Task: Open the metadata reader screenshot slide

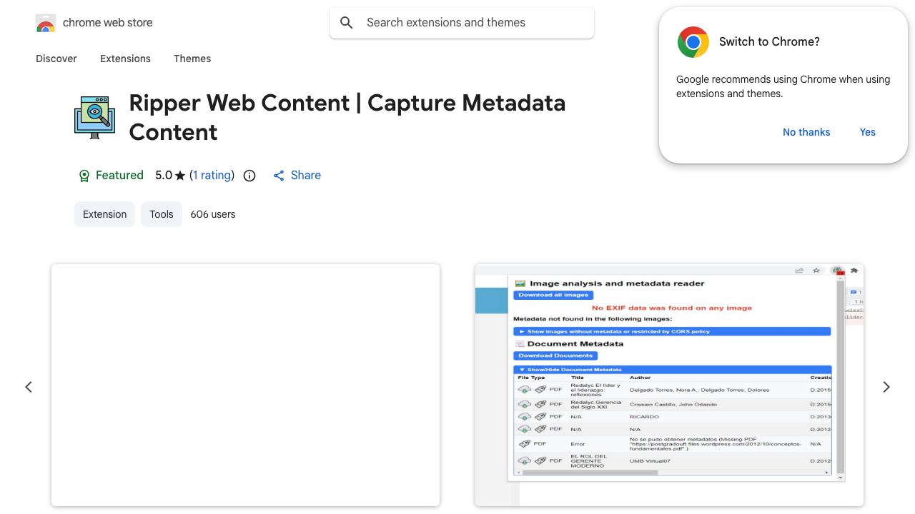Action: [669, 385]
